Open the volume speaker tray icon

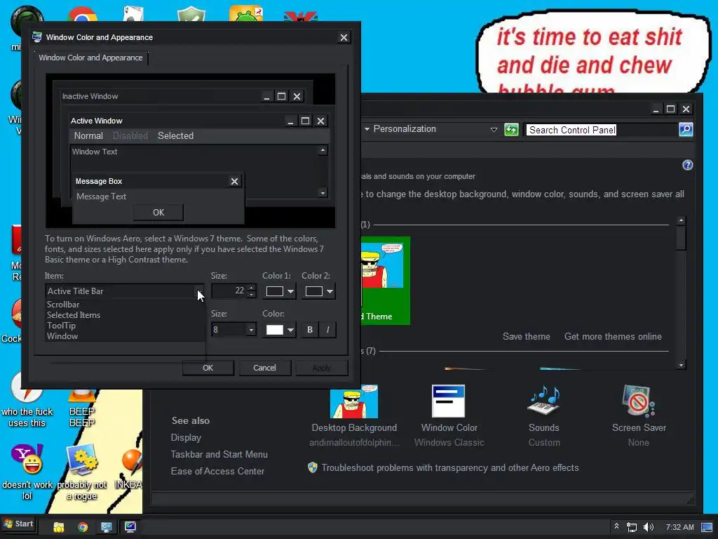(x=649, y=527)
